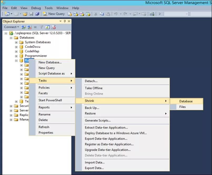Click the New Query toolbar button
Screen dimensions: 212x175
[54, 14]
